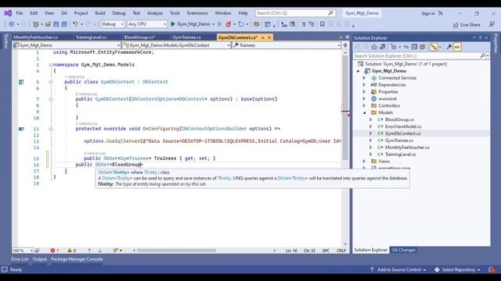This screenshot has width=501, height=281.
Task: Open the Extensions menu
Action: point(197,13)
